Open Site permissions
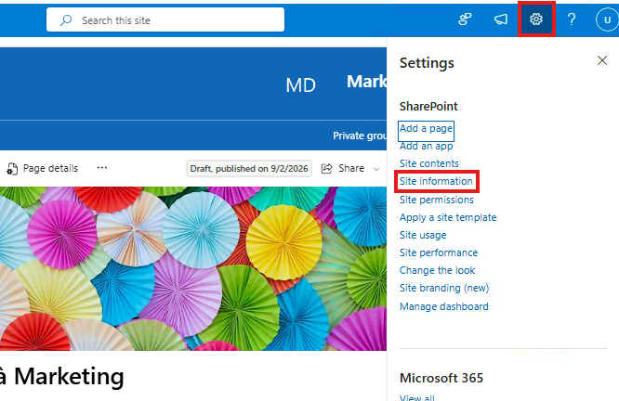Viewport: 619px width, 401px height. click(x=436, y=200)
